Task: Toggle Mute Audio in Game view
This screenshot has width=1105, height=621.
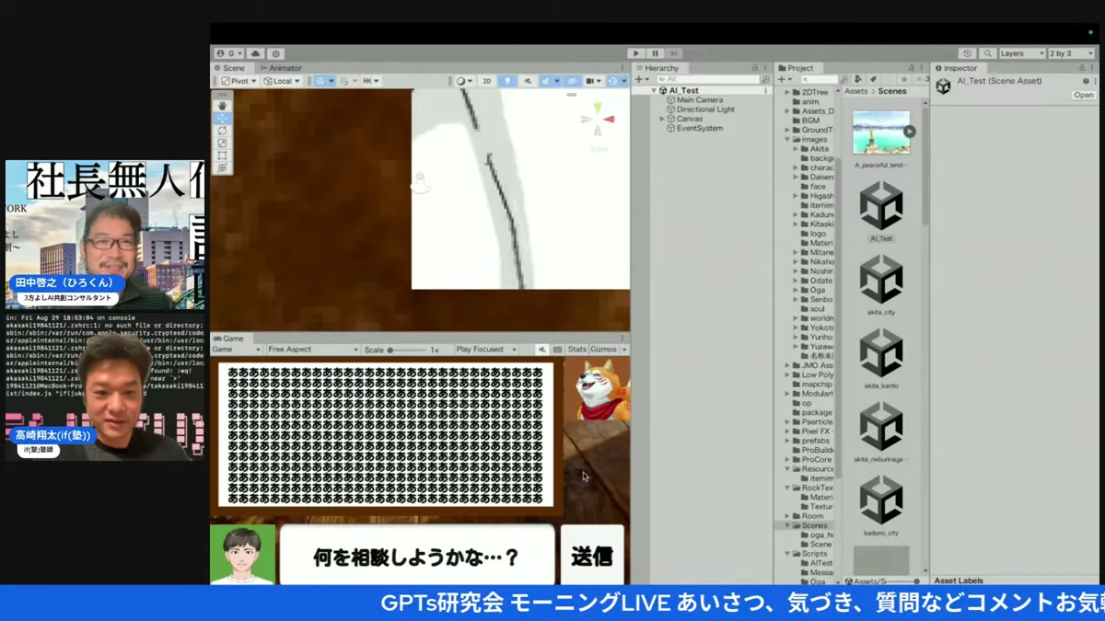Action: coord(542,350)
